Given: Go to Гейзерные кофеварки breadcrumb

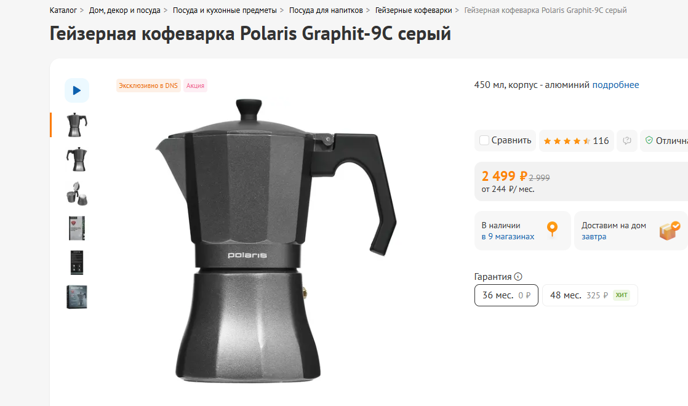Looking at the screenshot, I should [414, 10].
